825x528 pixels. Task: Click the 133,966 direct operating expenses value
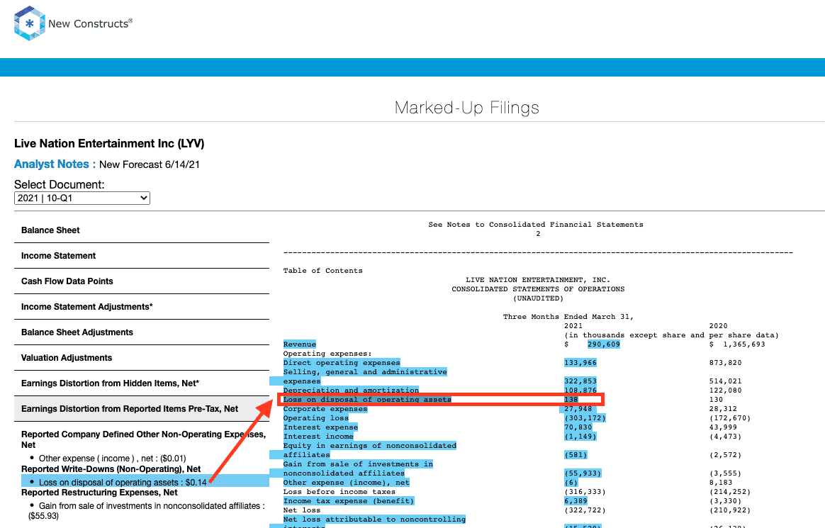coord(580,363)
